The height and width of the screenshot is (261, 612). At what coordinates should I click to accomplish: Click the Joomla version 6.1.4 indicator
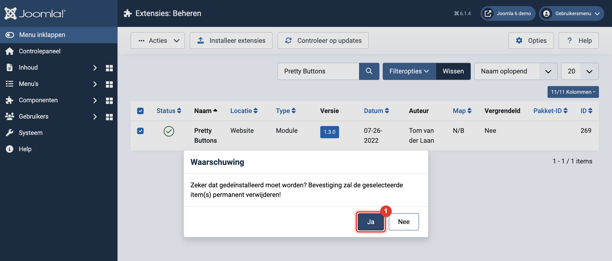[462, 13]
